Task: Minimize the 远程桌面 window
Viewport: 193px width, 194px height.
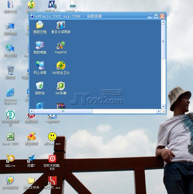Action: pyautogui.click(x=150, y=16)
